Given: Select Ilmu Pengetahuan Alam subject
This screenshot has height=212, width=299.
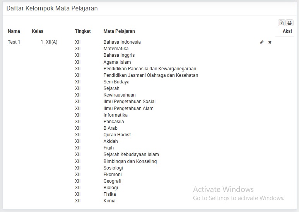Looking at the screenshot, I should (128, 109).
